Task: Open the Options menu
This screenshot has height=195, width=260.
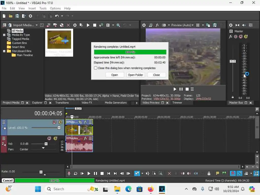Action: pyautogui.click(x=55, y=8)
